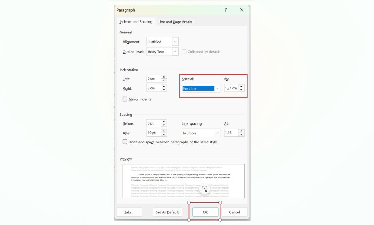Toggle Don't add space between paragraphs checkbox
374x225 pixels.
[125, 142]
